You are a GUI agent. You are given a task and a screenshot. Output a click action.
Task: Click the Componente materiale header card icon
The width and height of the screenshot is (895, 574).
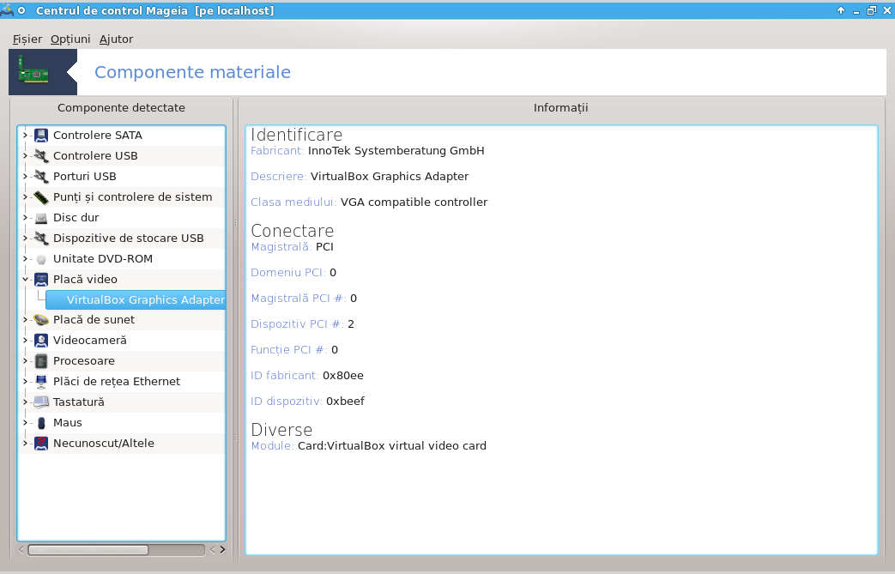coord(33,69)
